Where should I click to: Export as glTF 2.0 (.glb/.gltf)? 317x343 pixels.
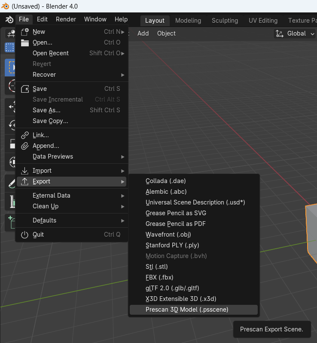tap(194, 288)
